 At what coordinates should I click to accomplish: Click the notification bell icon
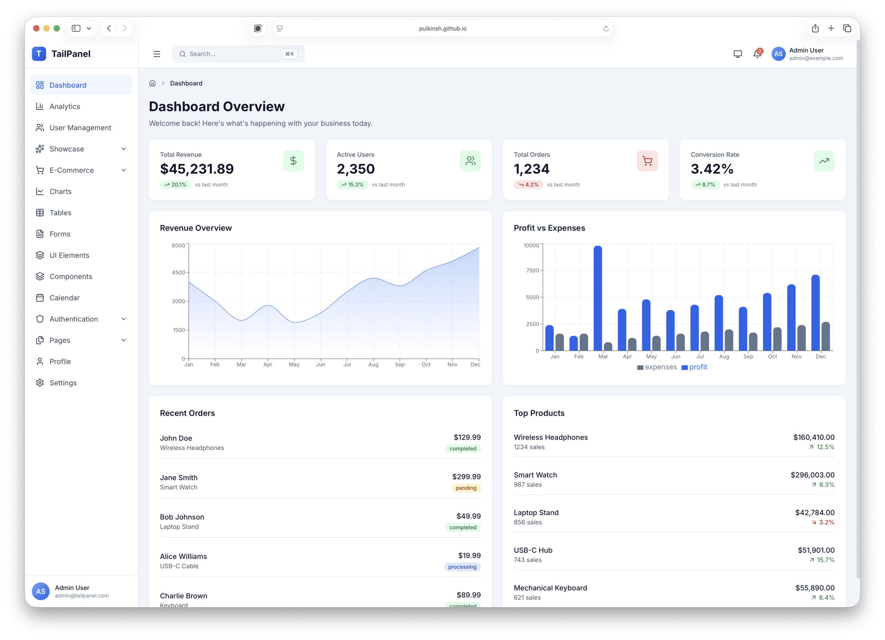[x=757, y=54]
